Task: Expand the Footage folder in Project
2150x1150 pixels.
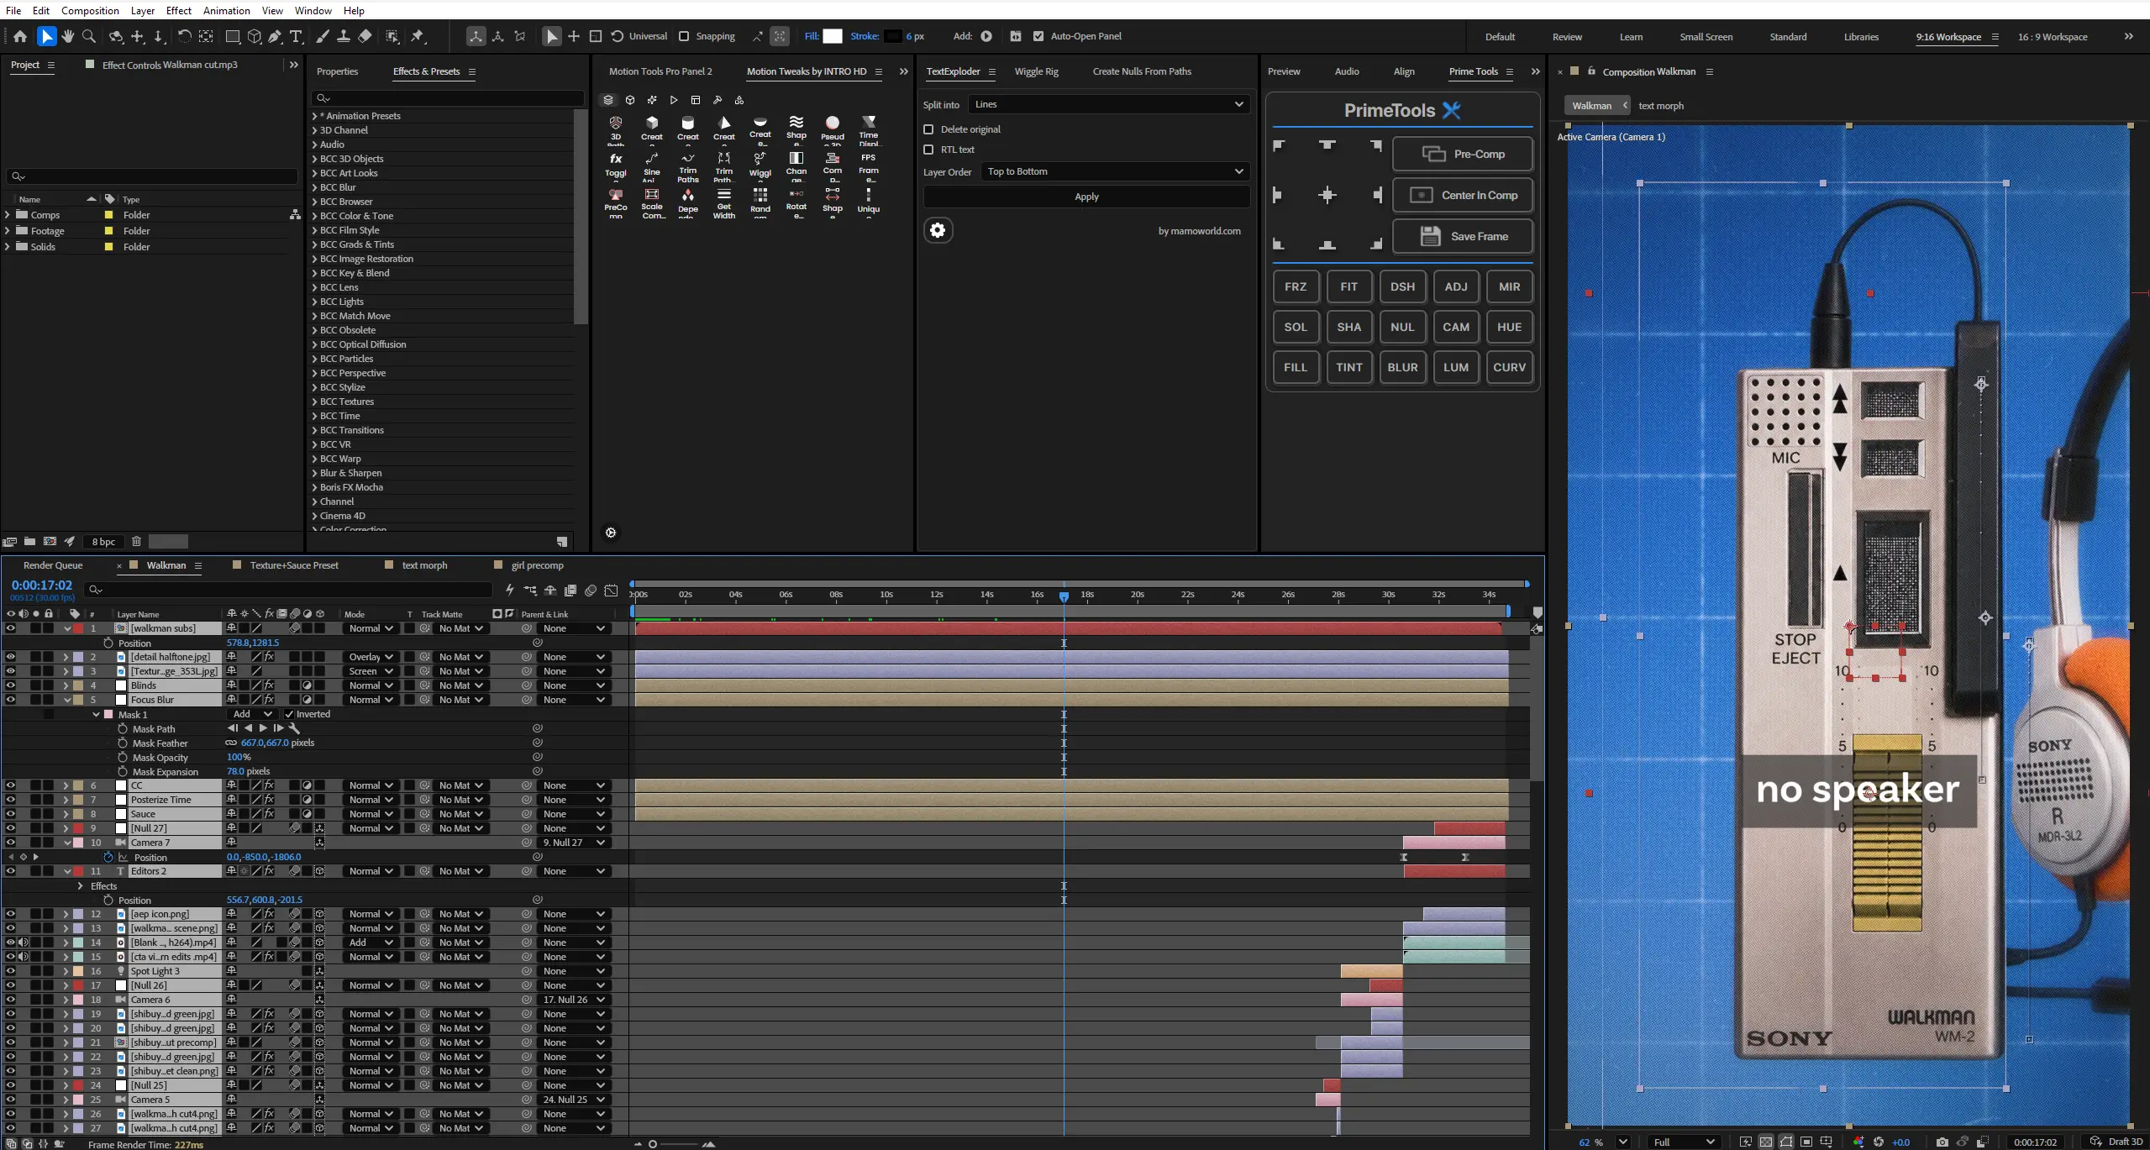Action: pos(8,231)
